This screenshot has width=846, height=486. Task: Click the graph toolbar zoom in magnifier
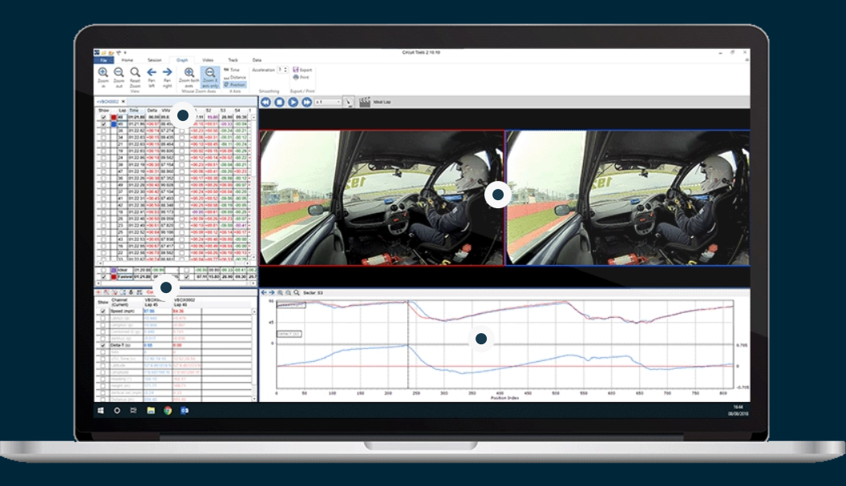click(280, 292)
